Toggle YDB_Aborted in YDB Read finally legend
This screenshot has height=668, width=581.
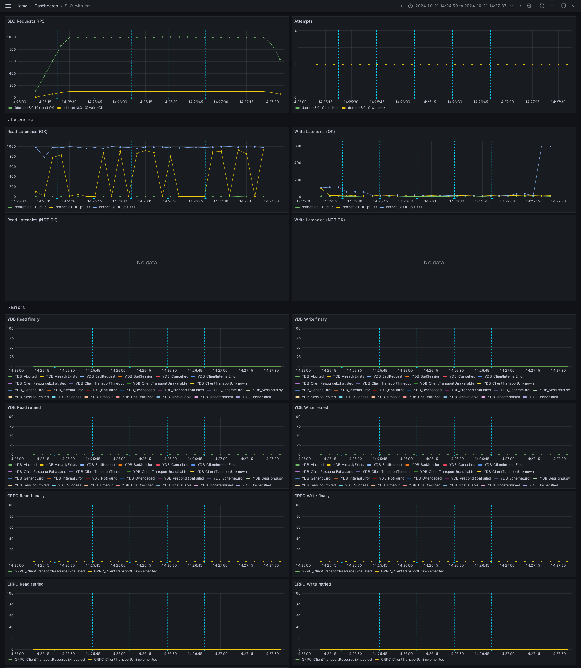click(x=26, y=377)
